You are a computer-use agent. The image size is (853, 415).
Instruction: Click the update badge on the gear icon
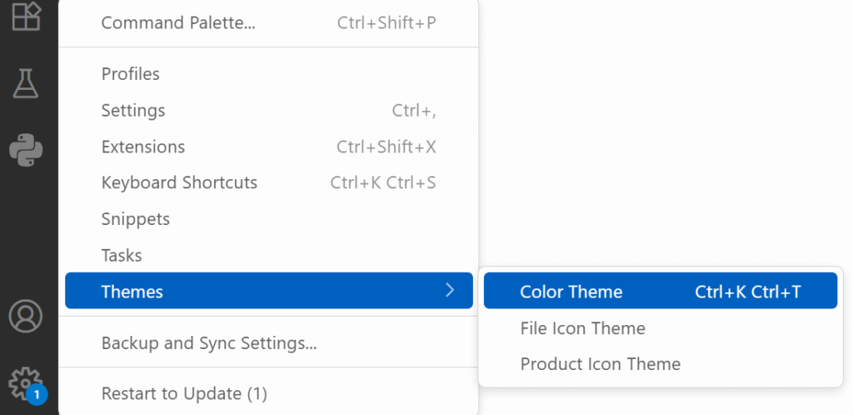(x=37, y=393)
